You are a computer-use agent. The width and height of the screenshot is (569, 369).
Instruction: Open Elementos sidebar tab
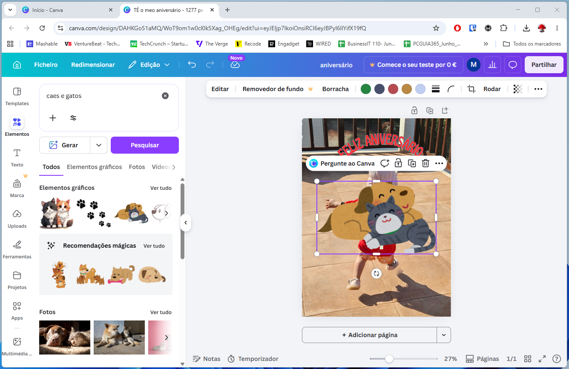[17, 127]
